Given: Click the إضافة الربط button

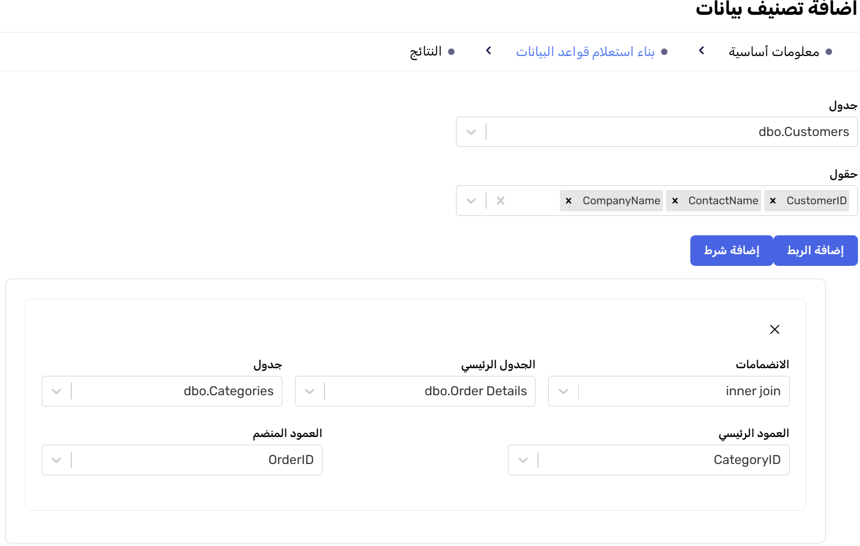Looking at the screenshot, I should coord(815,251).
